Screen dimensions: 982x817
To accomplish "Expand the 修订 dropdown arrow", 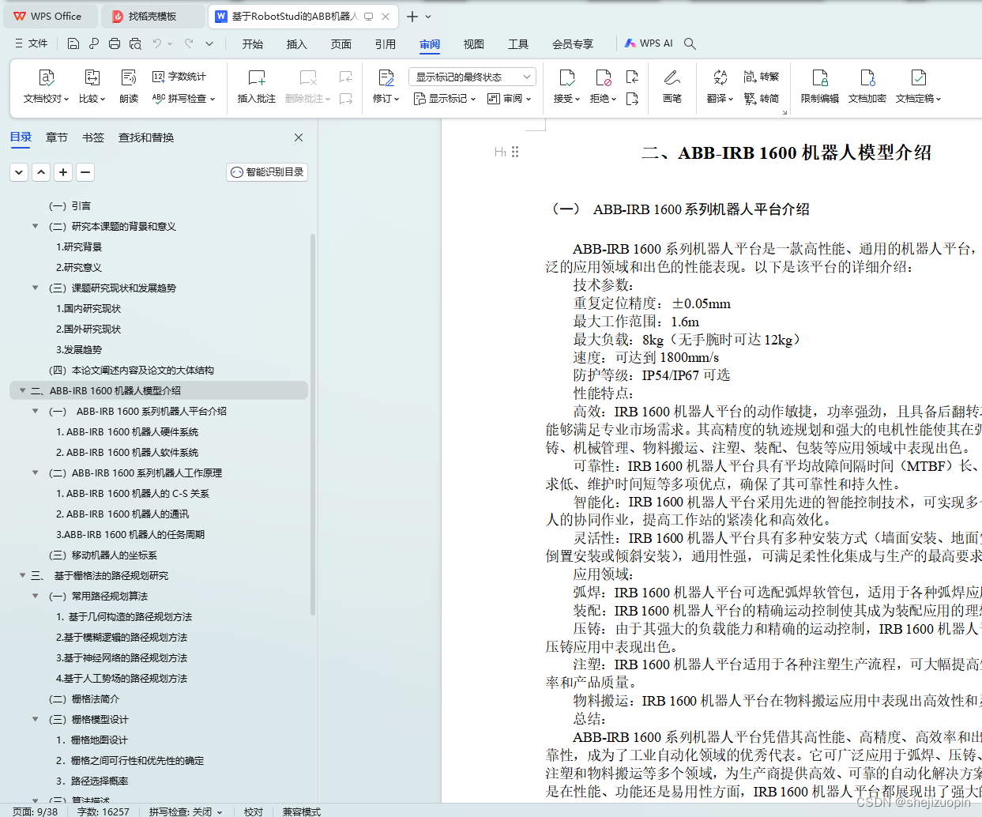I will [x=397, y=99].
